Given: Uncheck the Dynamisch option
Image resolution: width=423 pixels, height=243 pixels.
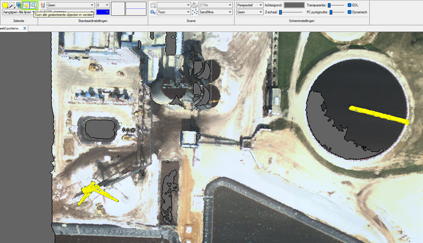Looking at the screenshot, I should (x=350, y=12).
